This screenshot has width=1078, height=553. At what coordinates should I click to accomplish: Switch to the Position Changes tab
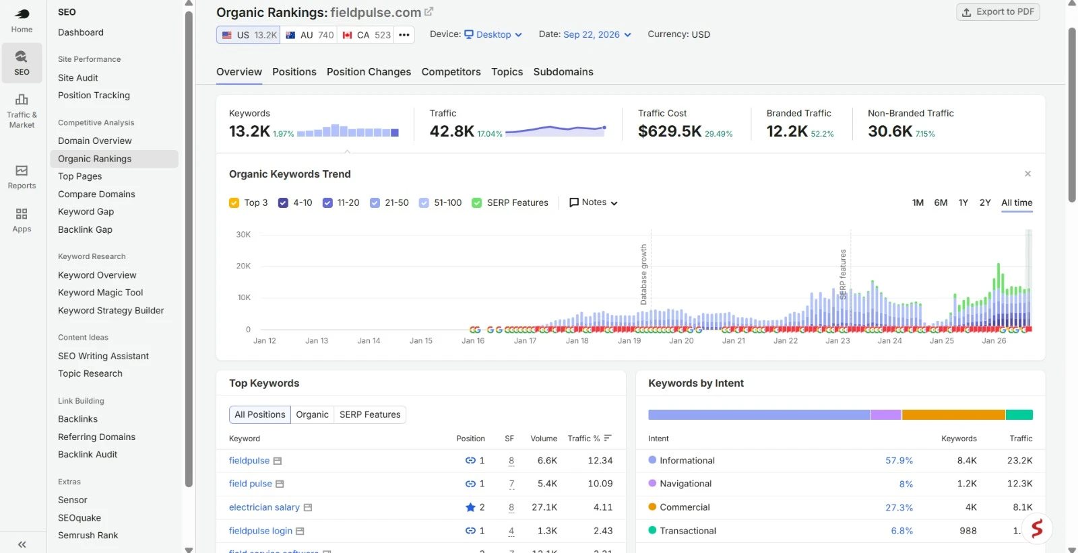click(x=369, y=72)
